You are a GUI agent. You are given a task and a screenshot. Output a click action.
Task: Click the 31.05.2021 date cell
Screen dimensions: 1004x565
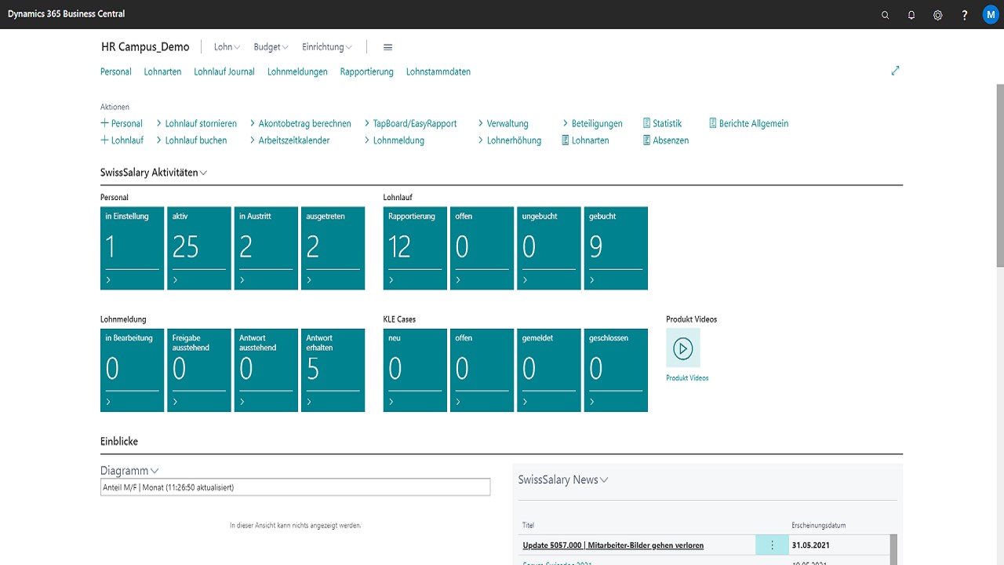(x=811, y=545)
